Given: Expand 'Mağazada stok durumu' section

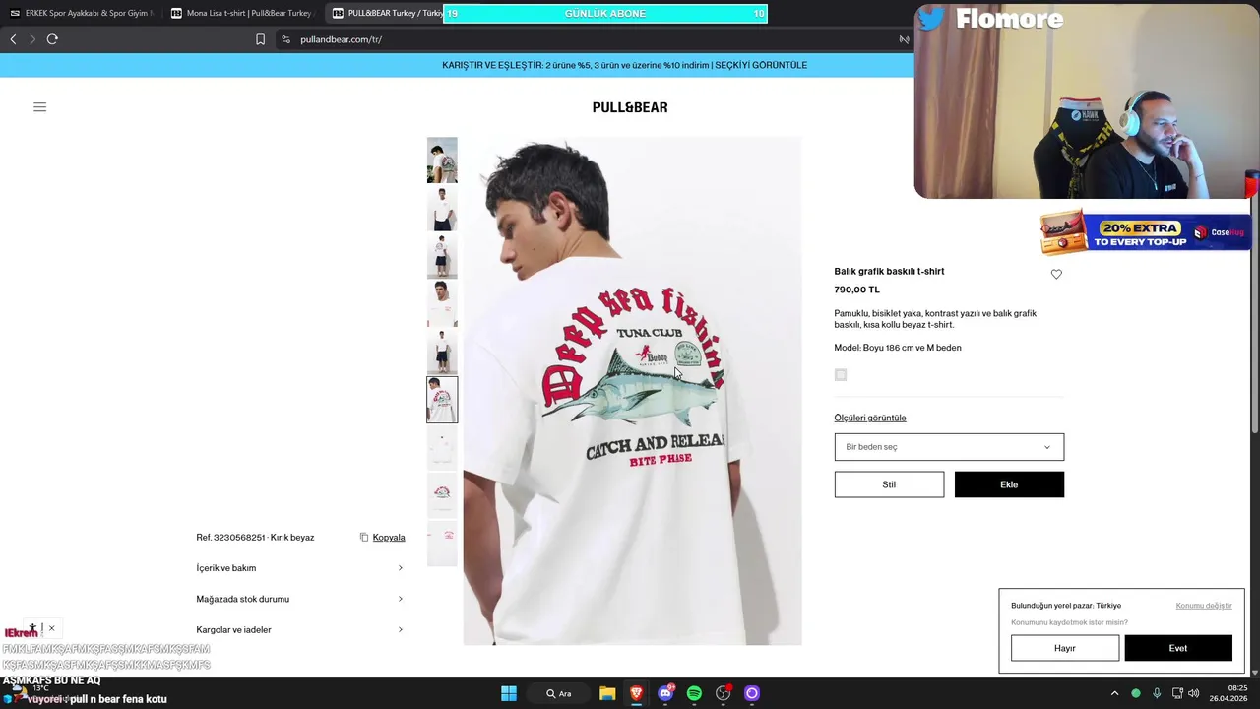Looking at the screenshot, I should 299,599.
